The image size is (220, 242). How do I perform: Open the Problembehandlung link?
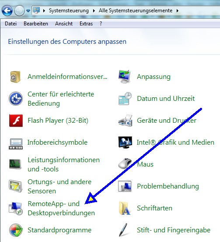pyautogui.click(x=168, y=186)
